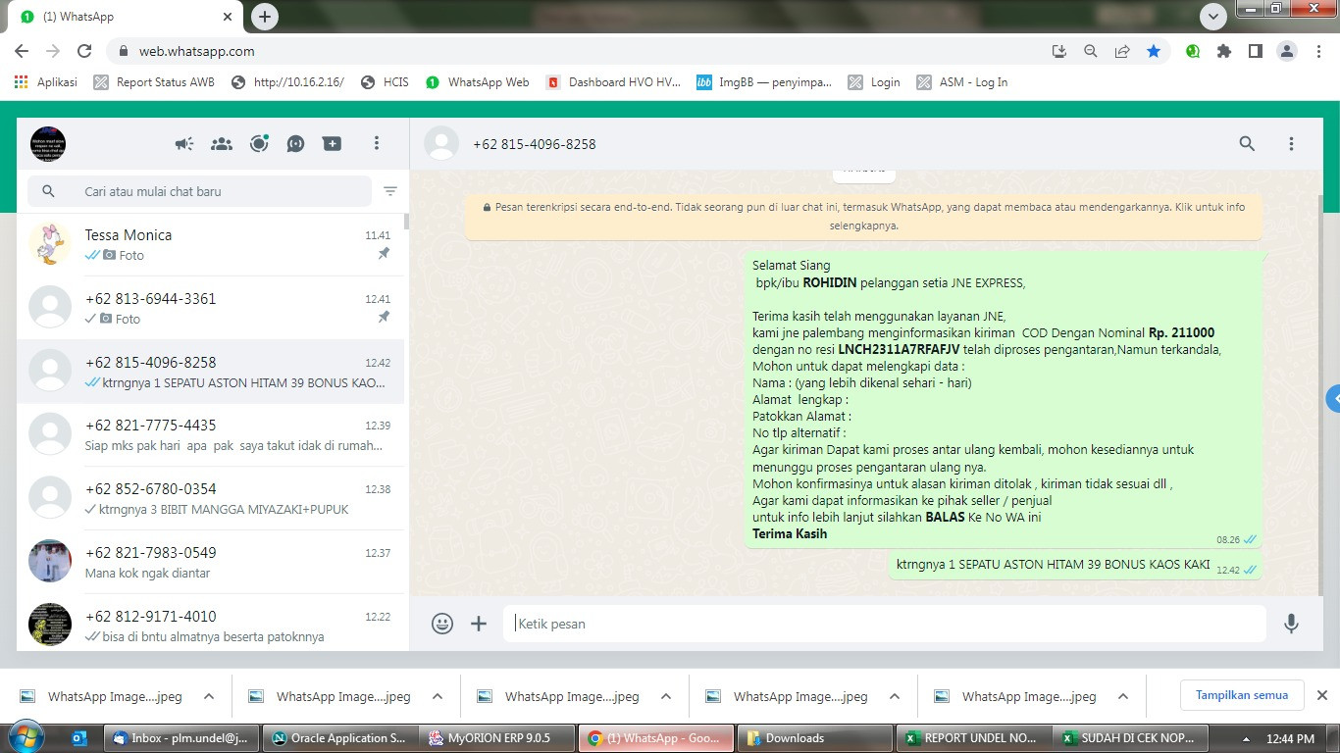Open the Dashboard HVO bookmark
This screenshot has height=753, width=1340.
pos(613,82)
